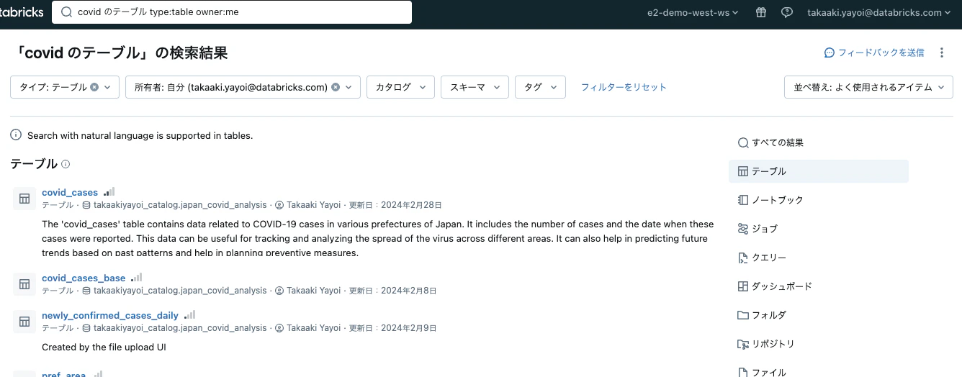Click the info icon beside Search with natural language
962x377 pixels.
[16, 135]
